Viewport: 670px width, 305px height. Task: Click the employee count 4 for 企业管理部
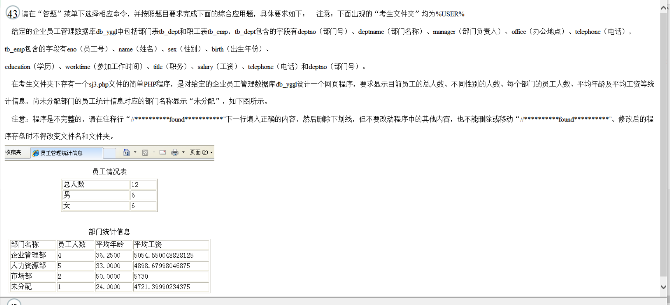(75, 255)
